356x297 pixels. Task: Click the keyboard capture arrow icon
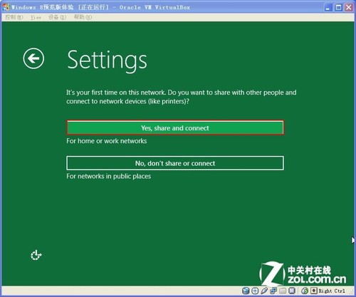point(314,291)
